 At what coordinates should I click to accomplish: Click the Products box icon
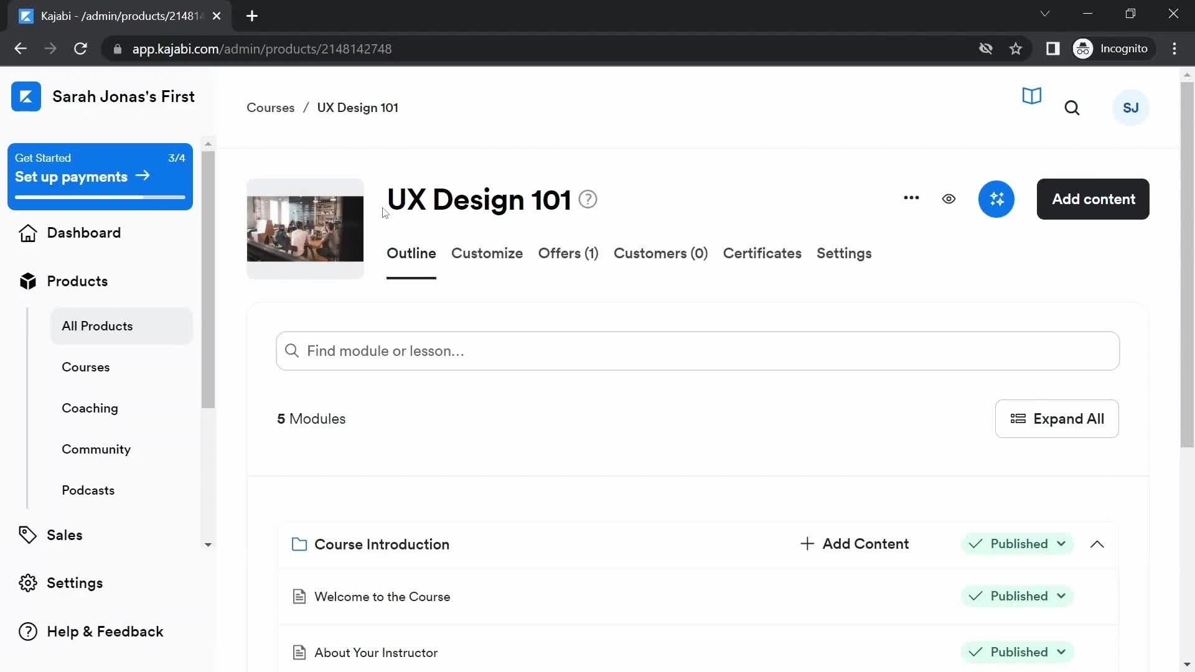point(28,281)
